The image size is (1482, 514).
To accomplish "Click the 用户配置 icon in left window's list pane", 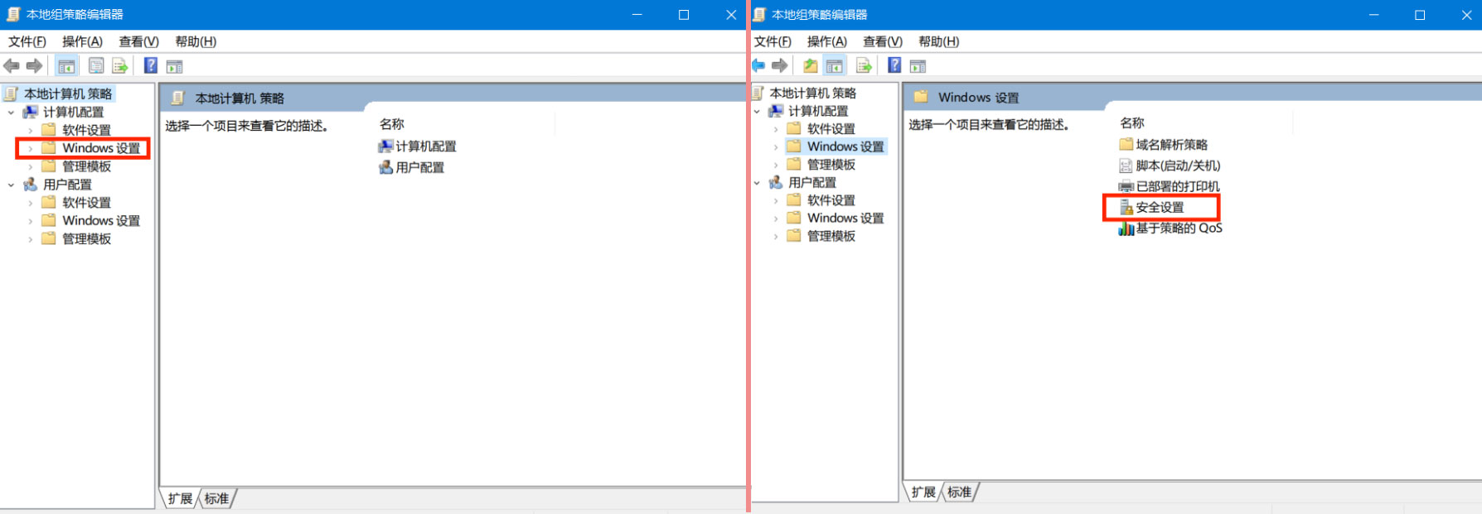I will click(385, 167).
